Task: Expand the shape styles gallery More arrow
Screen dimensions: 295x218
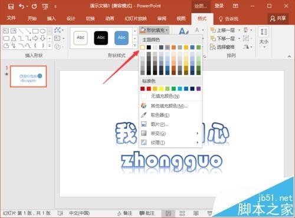Action: [135, 46]
